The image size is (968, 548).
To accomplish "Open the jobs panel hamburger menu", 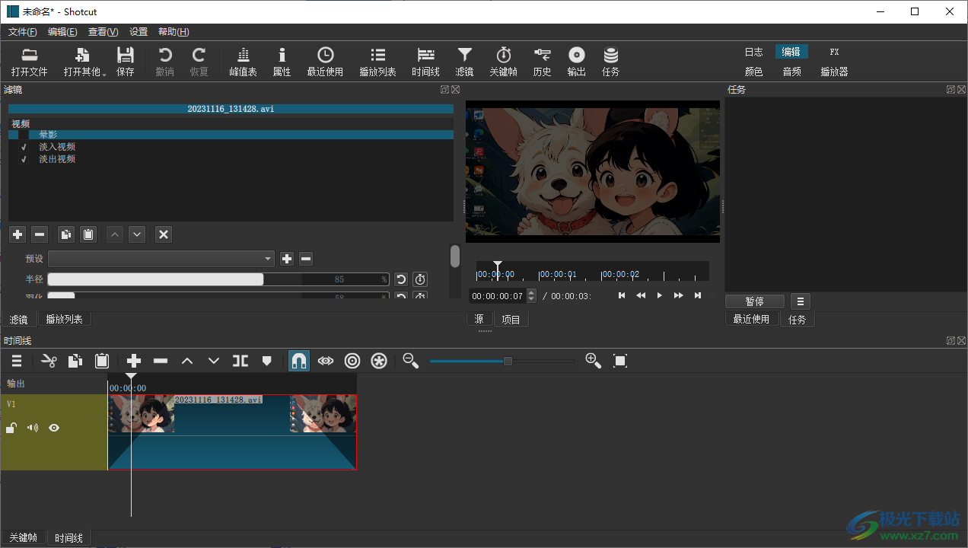I will [801, 301].
